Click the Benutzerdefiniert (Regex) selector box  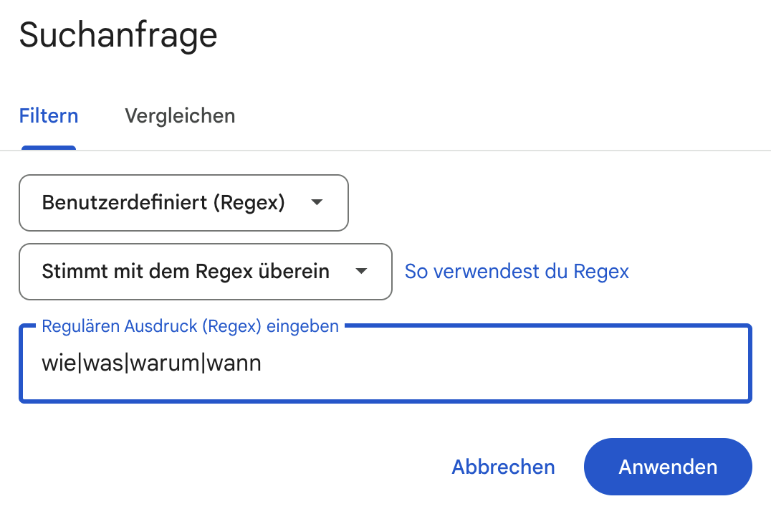pyautogui.click(x=183, y=203)
